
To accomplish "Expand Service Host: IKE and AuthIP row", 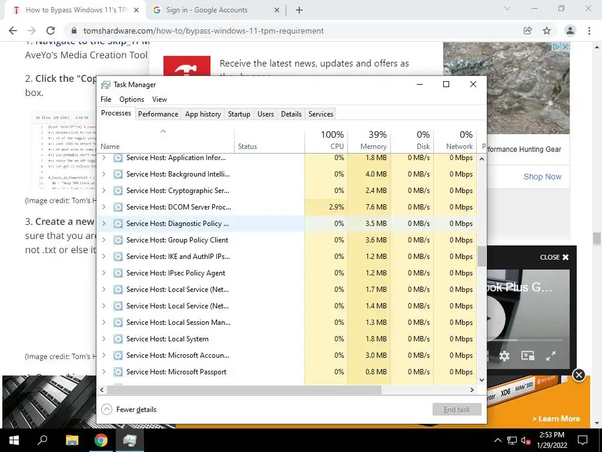I will (103, 257).
